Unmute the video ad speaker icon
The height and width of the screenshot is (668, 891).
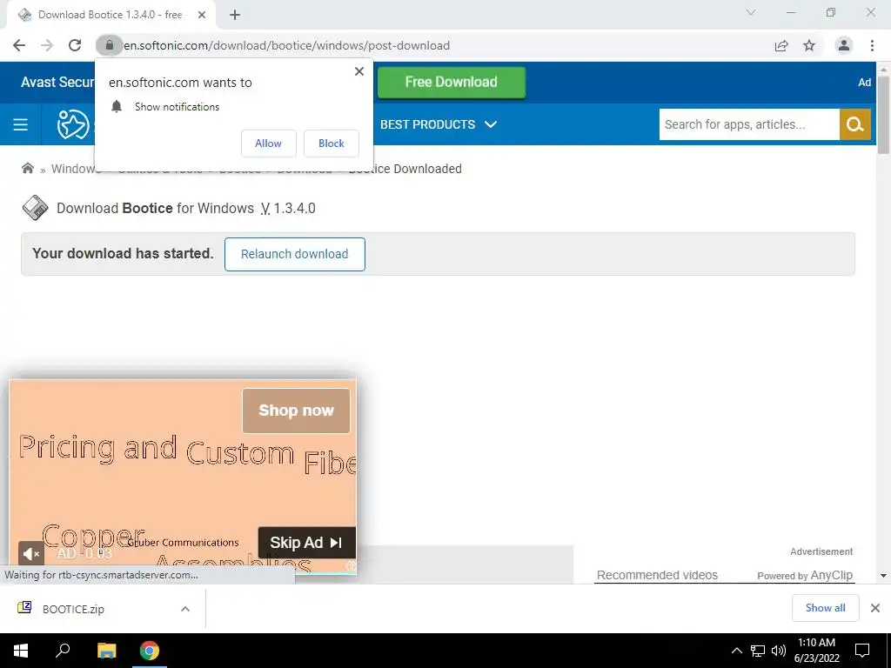point(30,554)
